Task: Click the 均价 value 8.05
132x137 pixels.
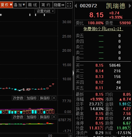Action: (127, 94)
